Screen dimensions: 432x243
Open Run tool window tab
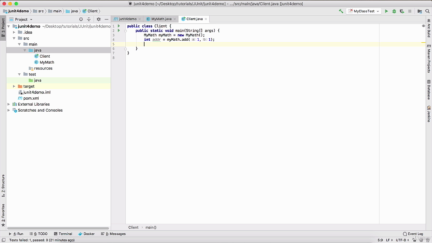pyautogui.click(x=16, y=234)
